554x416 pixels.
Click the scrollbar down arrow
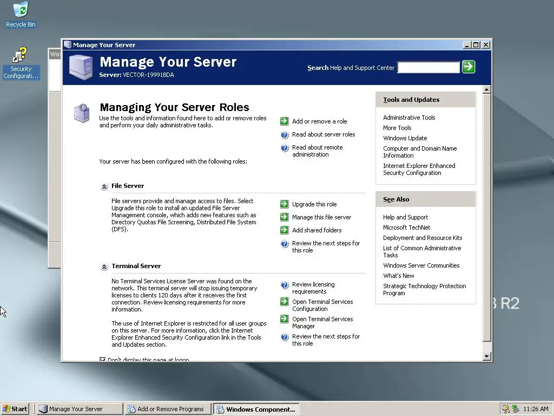[486, 356]
